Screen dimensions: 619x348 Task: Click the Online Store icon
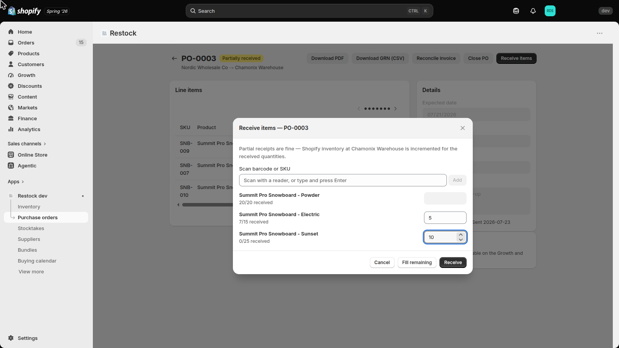coord(11,155)
